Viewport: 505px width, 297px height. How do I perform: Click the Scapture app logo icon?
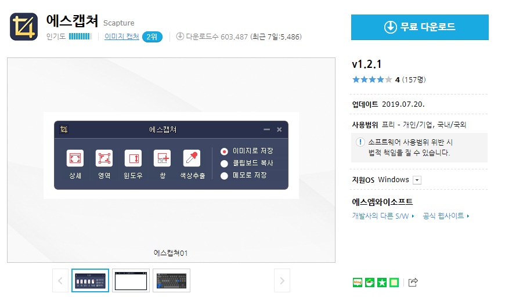[24, 27]
